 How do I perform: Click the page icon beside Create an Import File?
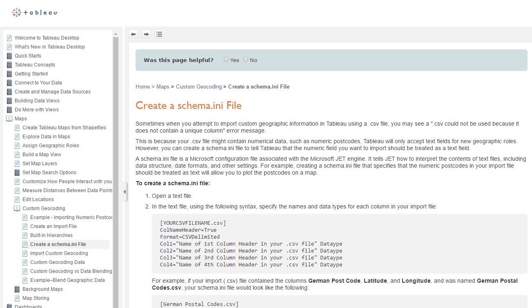tap(24, 226)
